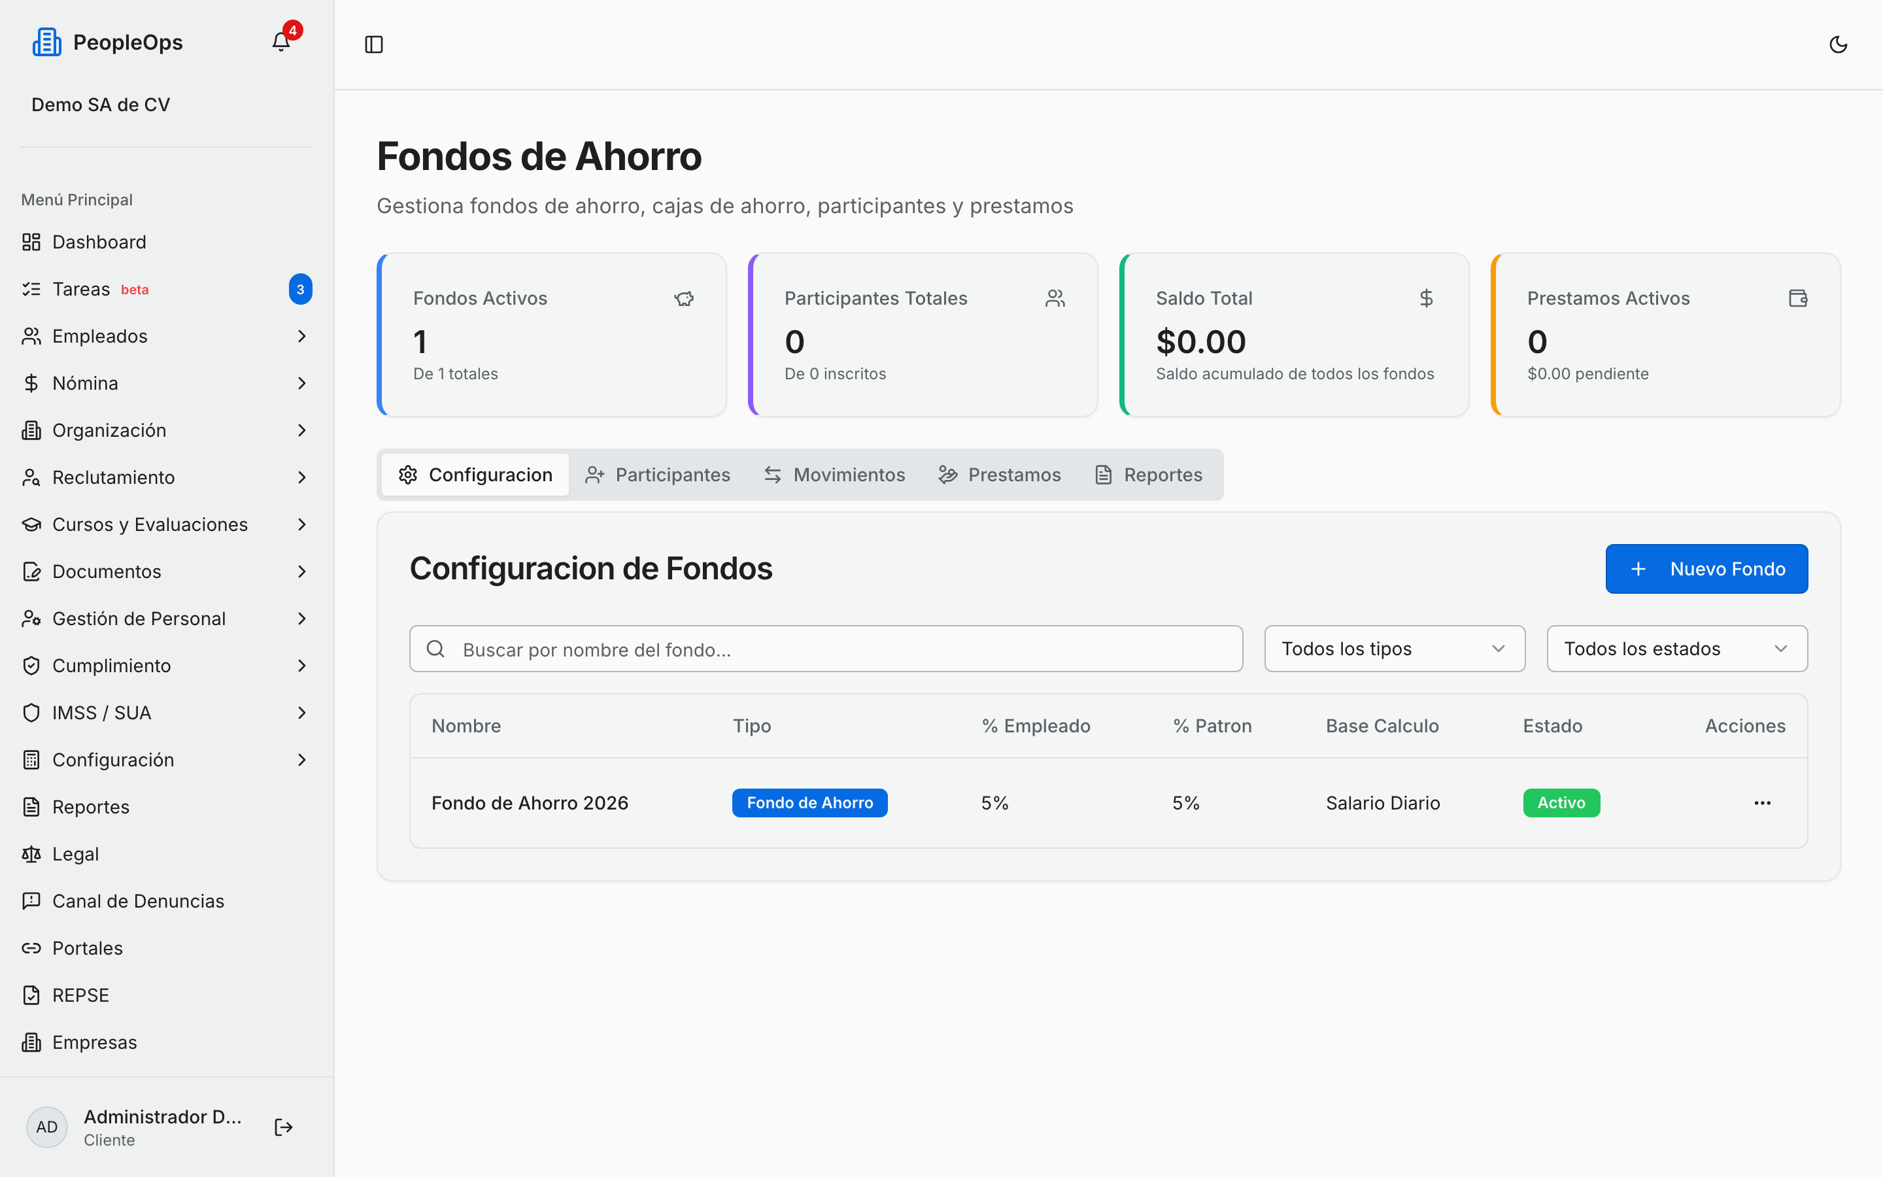This screenshot has width=1883, height=1177.
Task: Switch to the Movimientos tab
Action: (x=834, y=475)
